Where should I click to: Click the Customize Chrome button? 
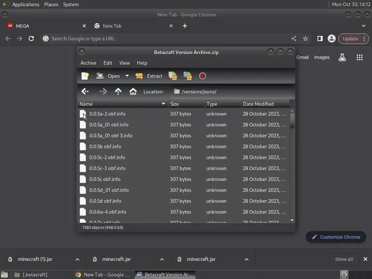pyautogui.click(x=336, y=237)
